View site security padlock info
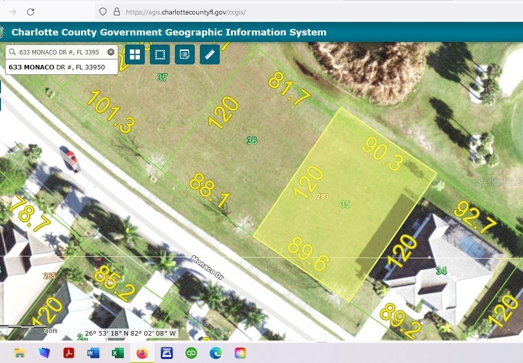Screen dimensions: 523x363 116,11
